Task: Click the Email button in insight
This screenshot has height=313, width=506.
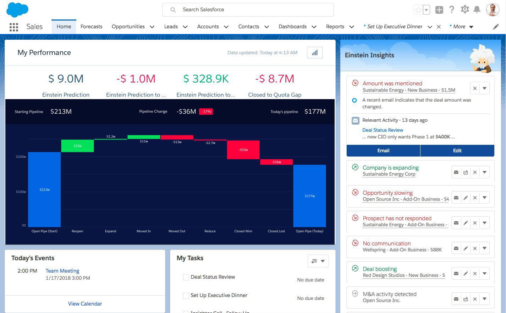Action: click(383, 151)
